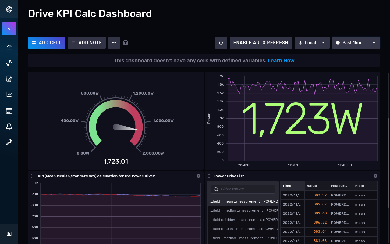Open the Past 15m time range dropdown

click(356, 42)
